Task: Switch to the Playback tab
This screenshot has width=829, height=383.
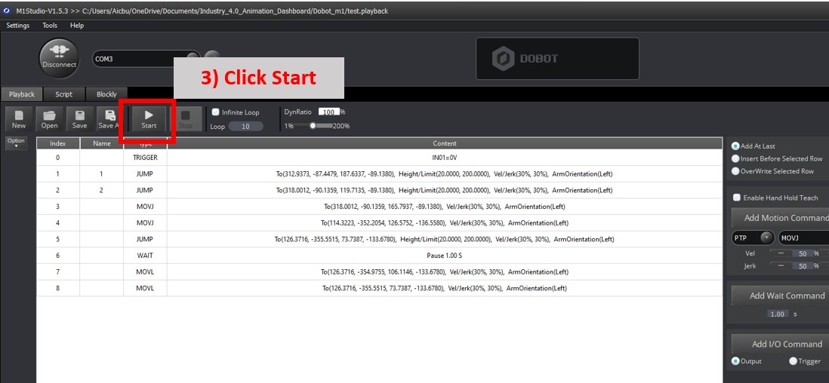Action: coord(22,94)
